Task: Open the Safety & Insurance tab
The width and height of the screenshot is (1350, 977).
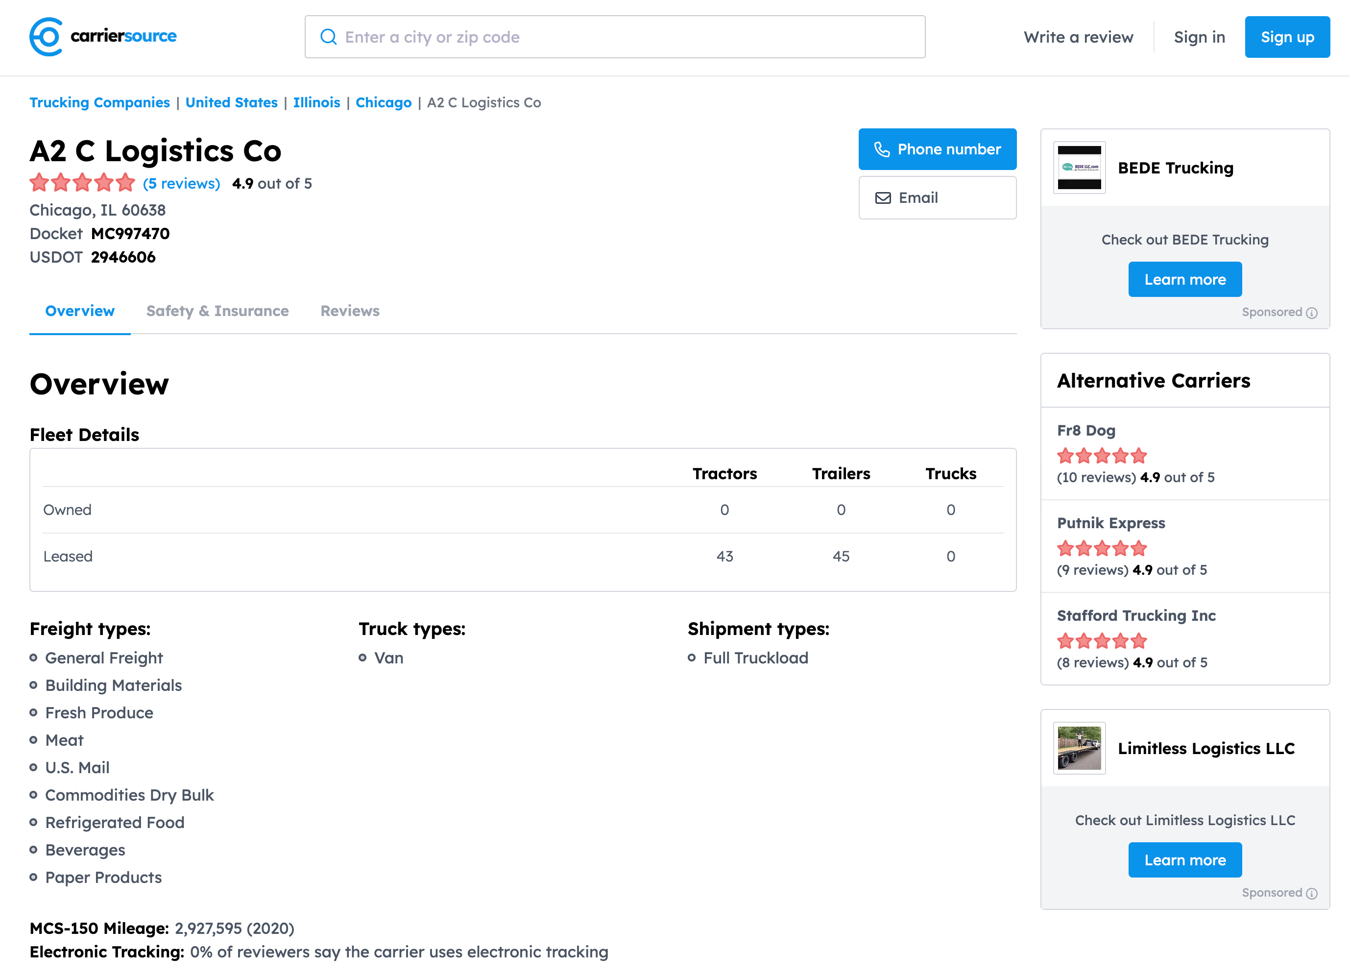Action: click(217, 312)
